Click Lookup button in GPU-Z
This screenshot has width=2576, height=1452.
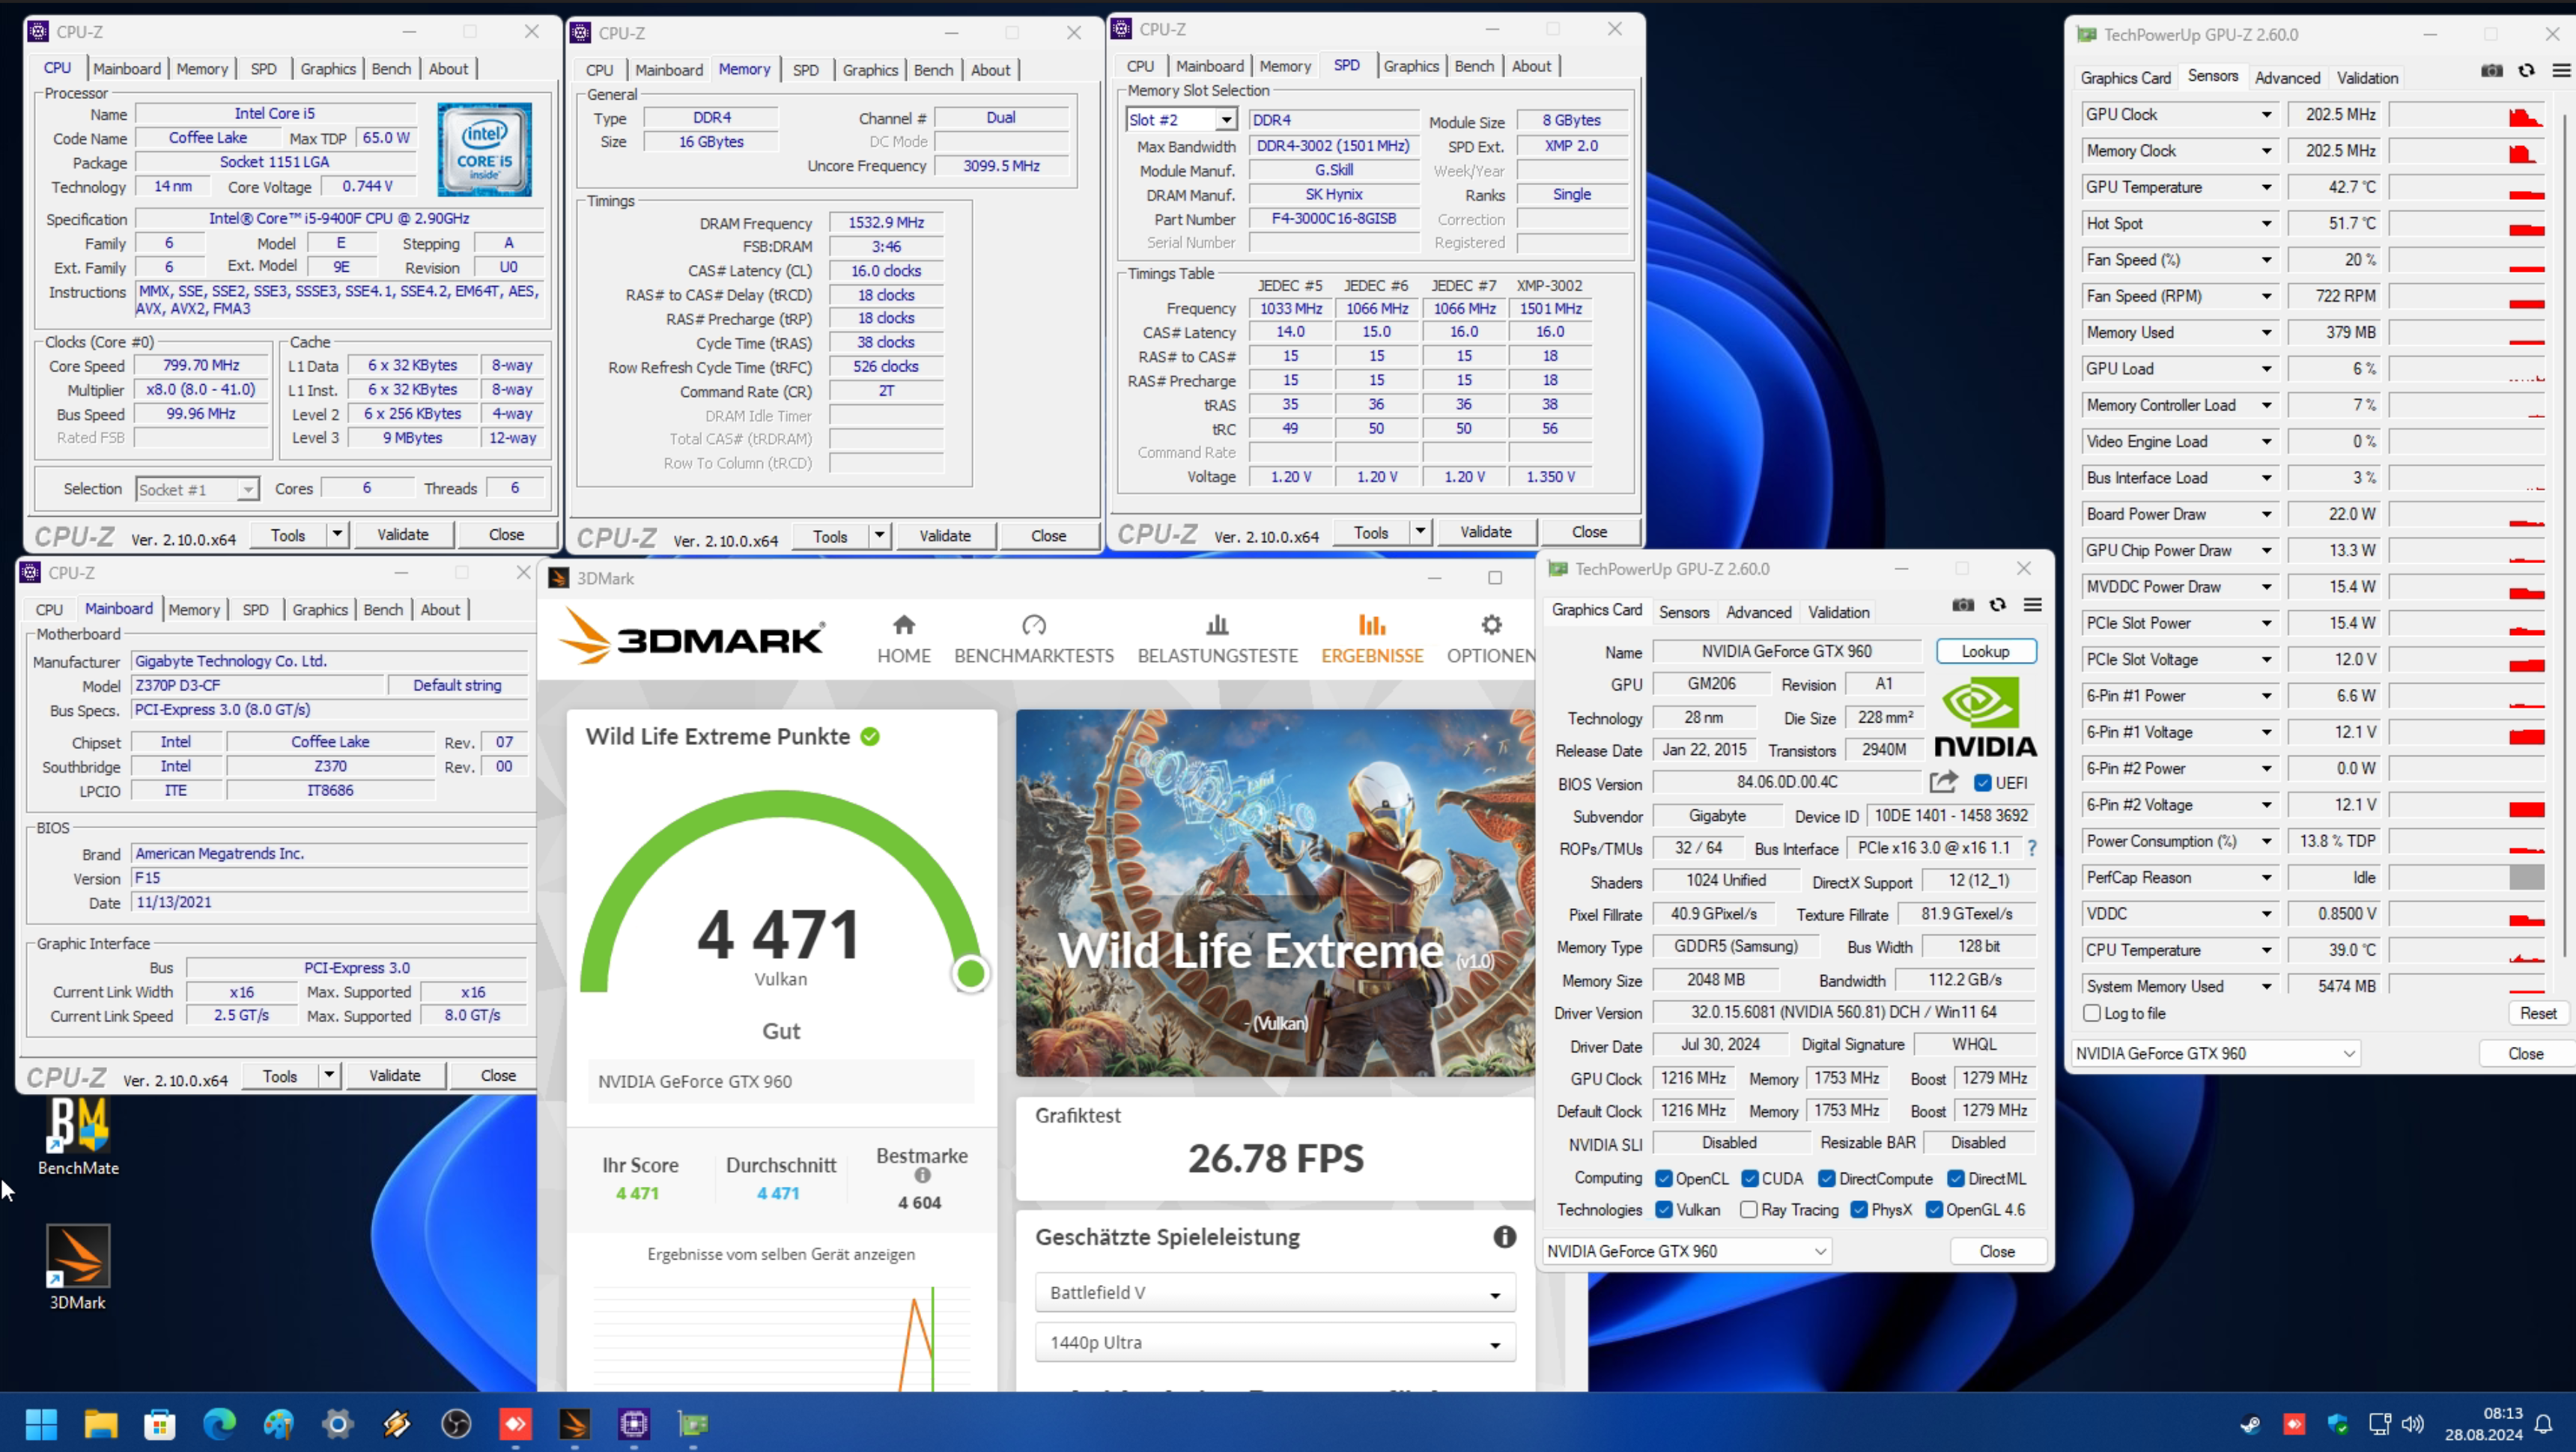[x=1985, y=651]
